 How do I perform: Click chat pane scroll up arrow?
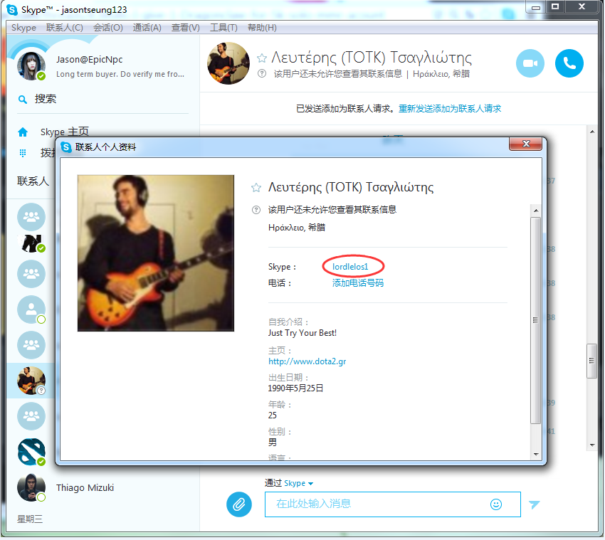pos(592,132)
